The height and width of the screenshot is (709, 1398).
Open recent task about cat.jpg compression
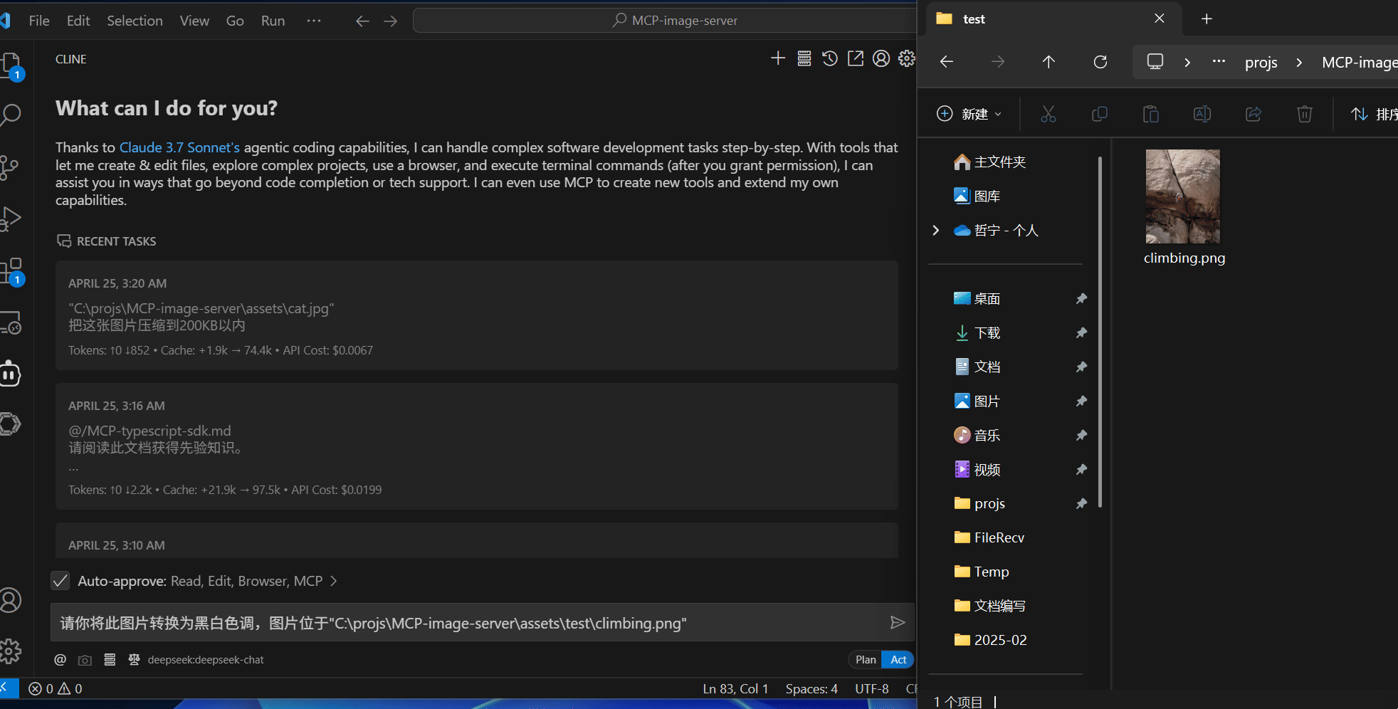pyautogui.click(x=477, y=315)
